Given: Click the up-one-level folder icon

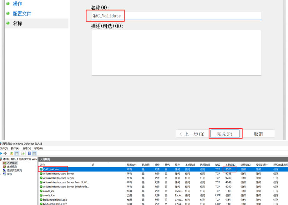Looking at the screenshot, I should coord(12,153).
